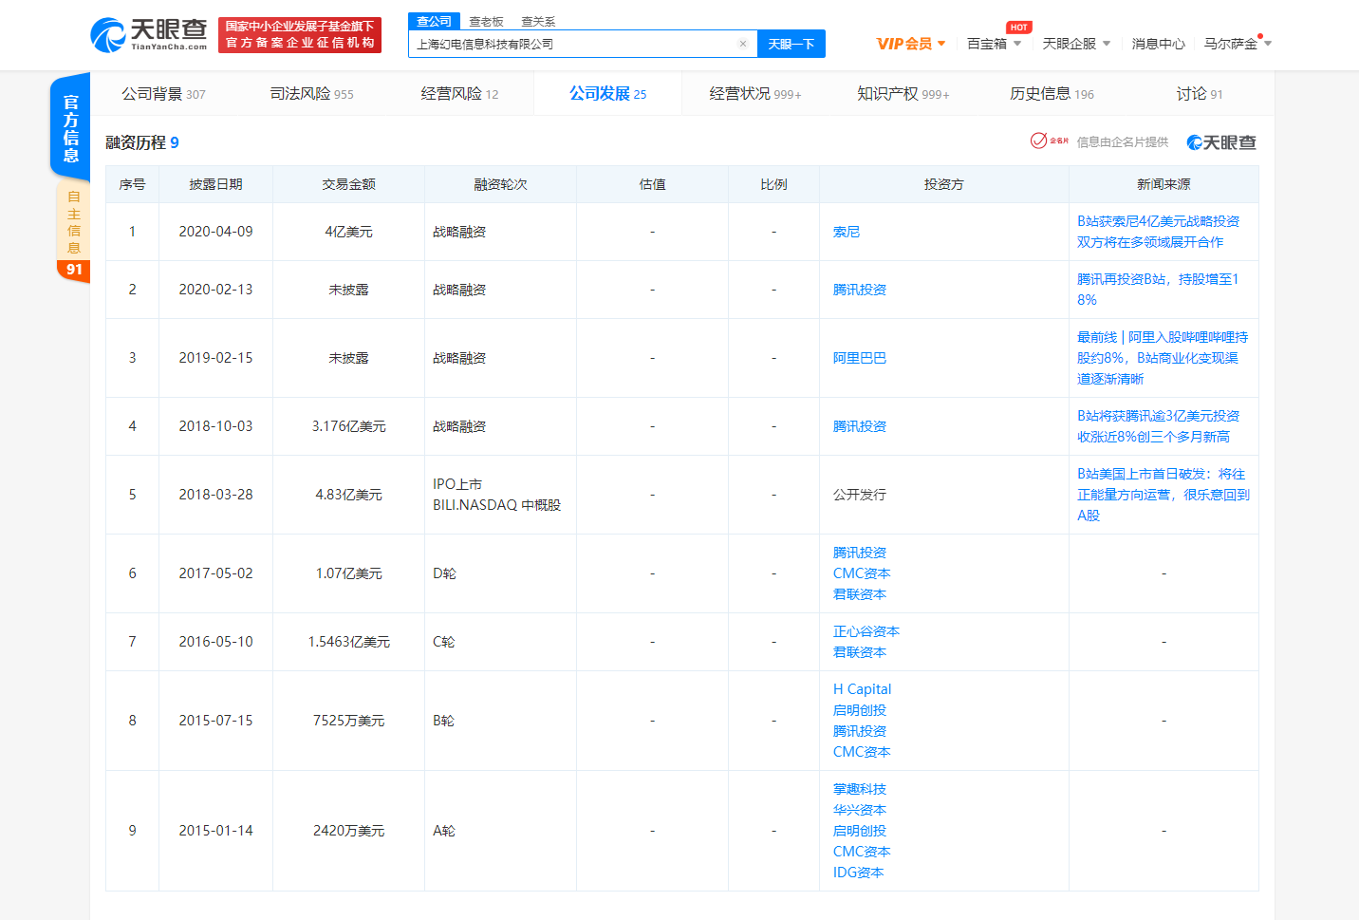The image size is (1359, 920).
Task: Click the 披露日期 column header
Action: click(x=216, y=184)
